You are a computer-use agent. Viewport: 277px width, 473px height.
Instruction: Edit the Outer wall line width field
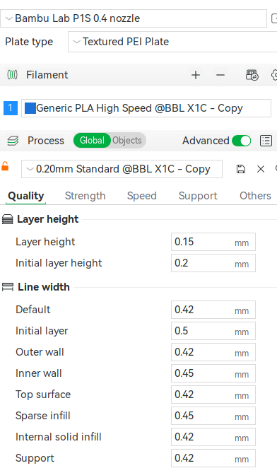pyautogui.click(x=213, y=352)
